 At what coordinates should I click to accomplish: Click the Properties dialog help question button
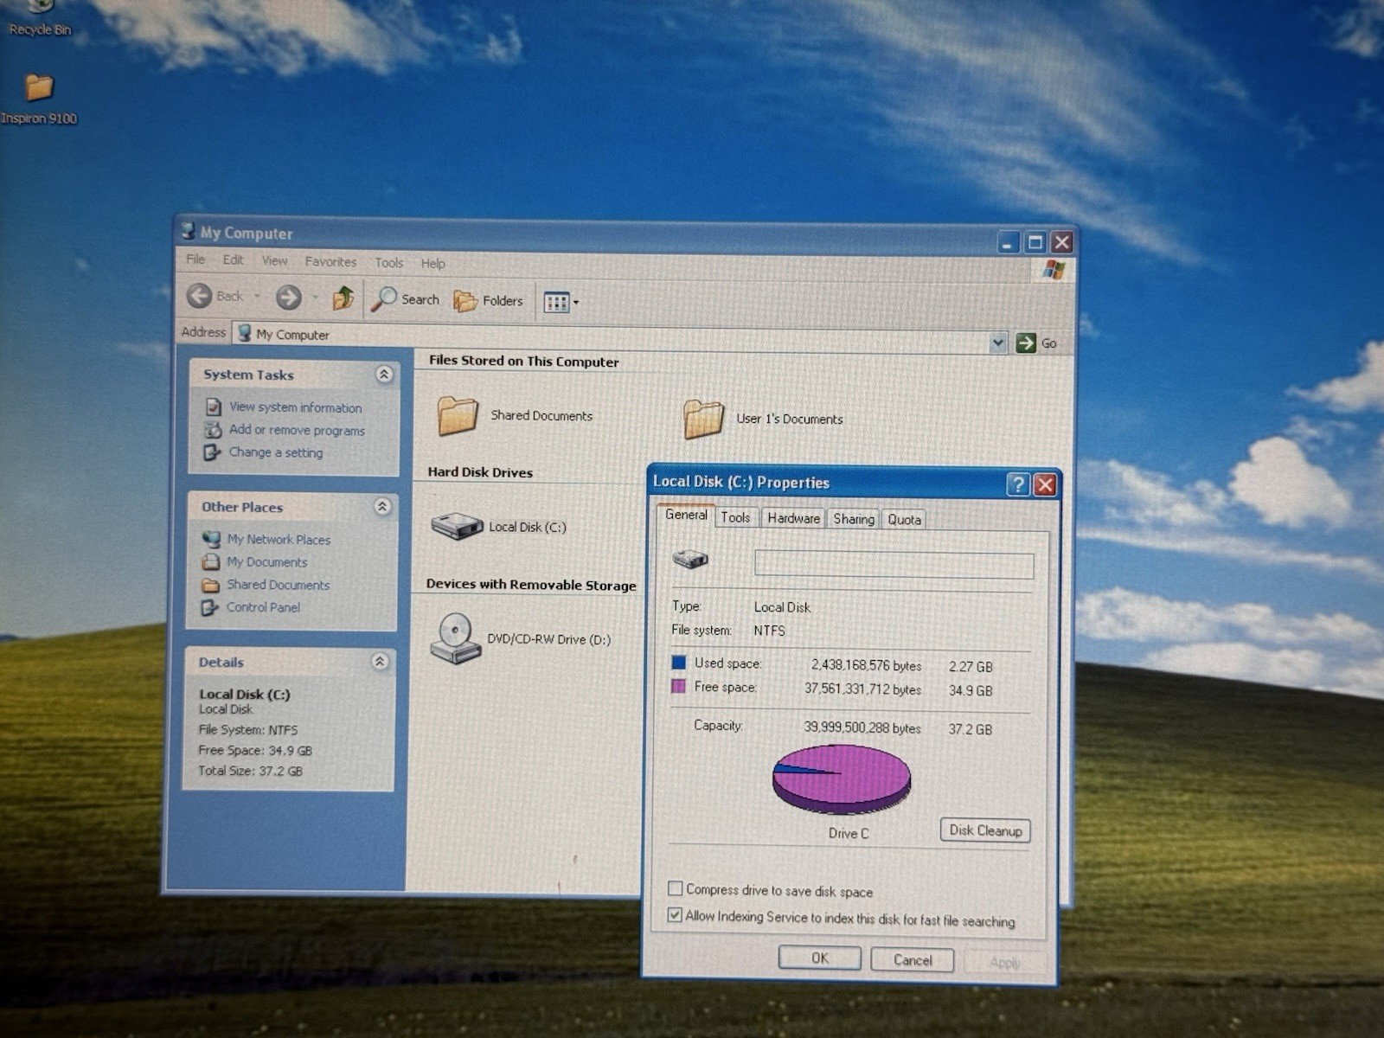[1019, 484]
